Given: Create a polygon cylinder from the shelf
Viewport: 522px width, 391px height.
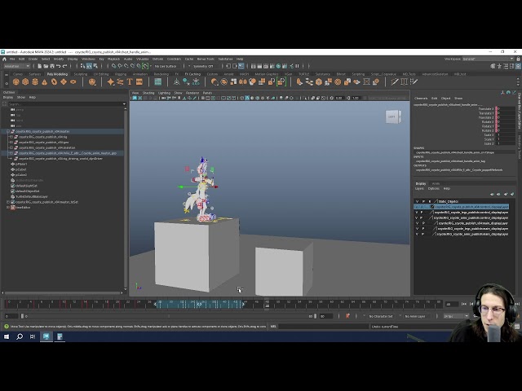Looking at the screenshot, I should 35,81.
